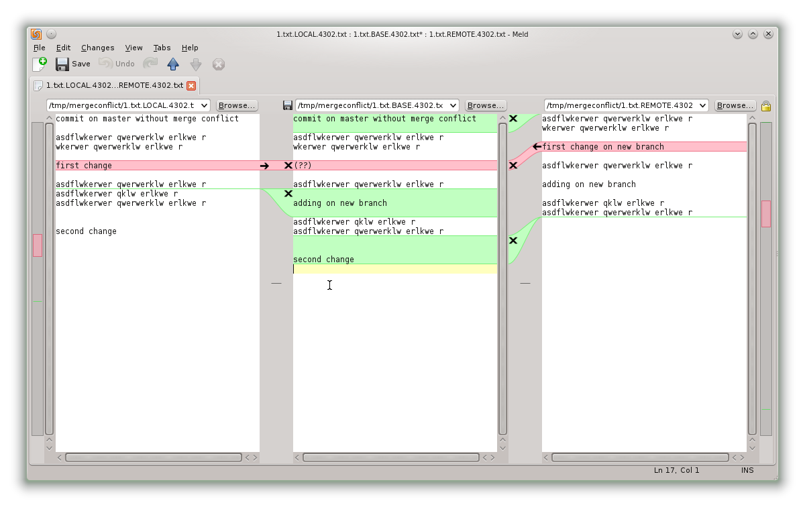
Task: Open the Edit menu
Action: [x=63, y=48]
